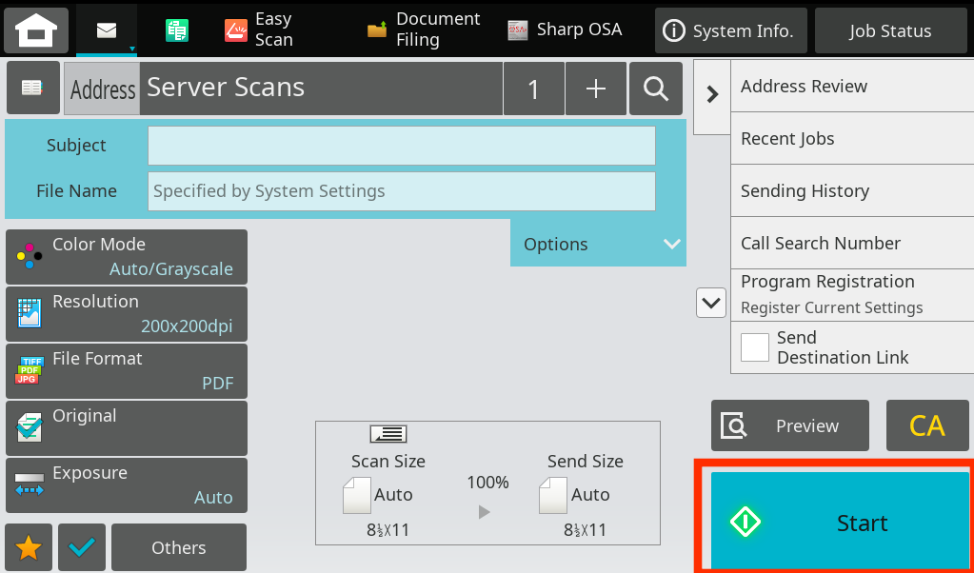Tap the favorites star icon
The width and height of the screenshot is (974, 573).
(x=28, y=547)
